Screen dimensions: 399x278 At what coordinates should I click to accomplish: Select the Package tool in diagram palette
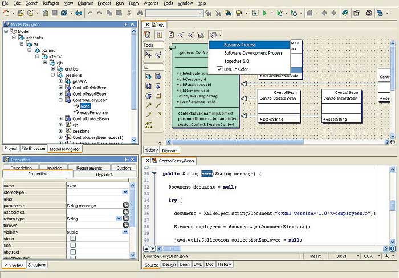(148, 76)
